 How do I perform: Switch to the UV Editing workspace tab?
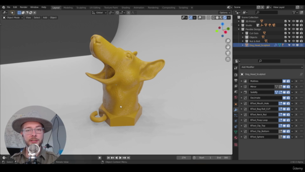click(x=95, y=8)
